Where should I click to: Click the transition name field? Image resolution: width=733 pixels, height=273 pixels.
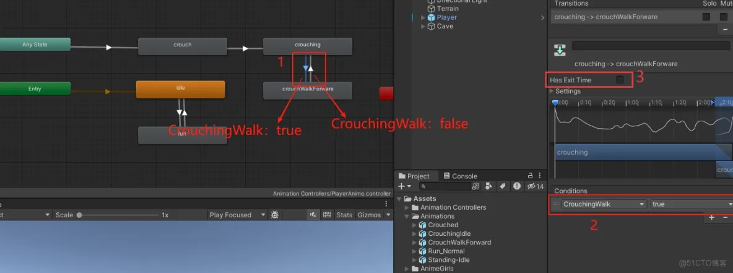click(x=651, y=46)
